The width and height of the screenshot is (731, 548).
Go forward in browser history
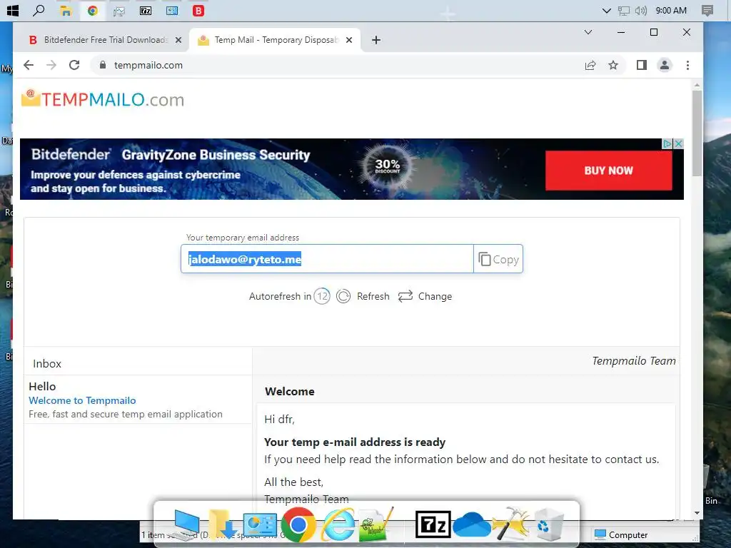coord(51,65)
